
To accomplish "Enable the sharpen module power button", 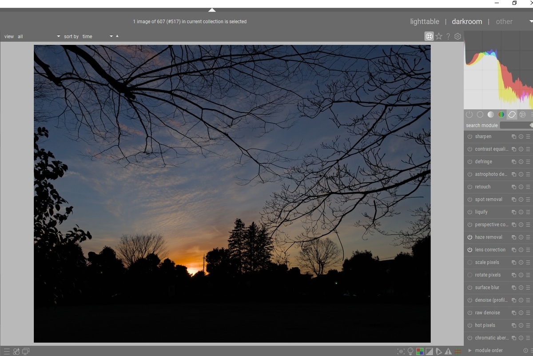I will [470, 136].
